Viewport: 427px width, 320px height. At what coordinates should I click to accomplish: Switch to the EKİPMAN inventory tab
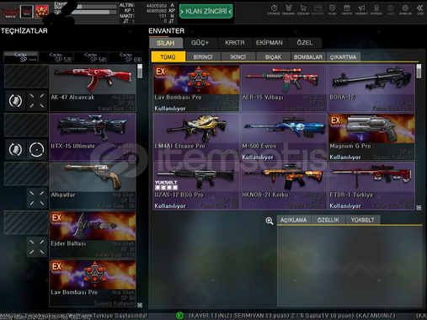pos(270,43)
